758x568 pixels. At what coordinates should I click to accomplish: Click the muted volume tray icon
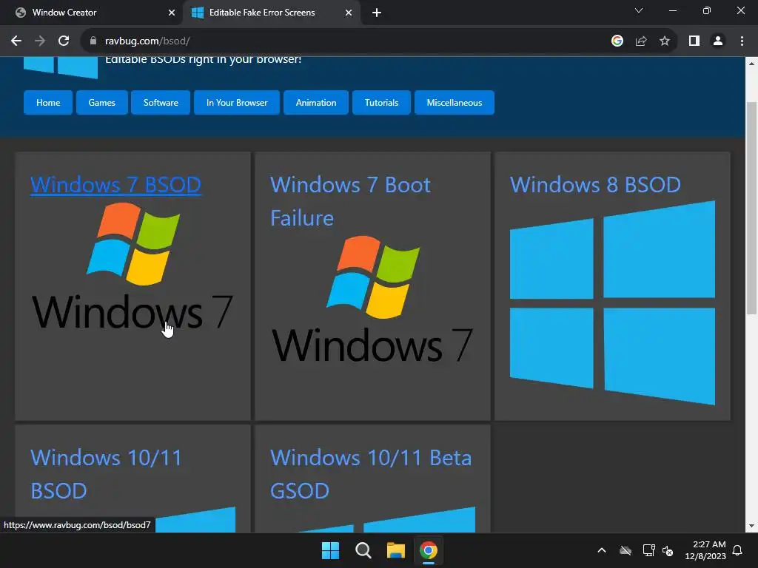pyautogui.click(x=668, y=550)
